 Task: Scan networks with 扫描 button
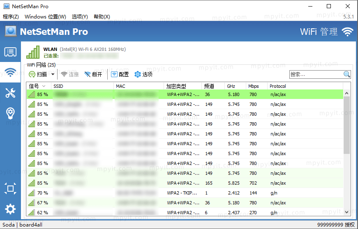pos(38,74)
